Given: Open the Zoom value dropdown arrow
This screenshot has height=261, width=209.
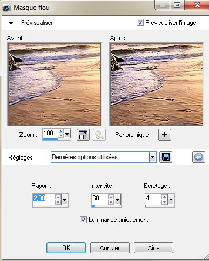Looking at the screenshot, I should click(68, 134).
